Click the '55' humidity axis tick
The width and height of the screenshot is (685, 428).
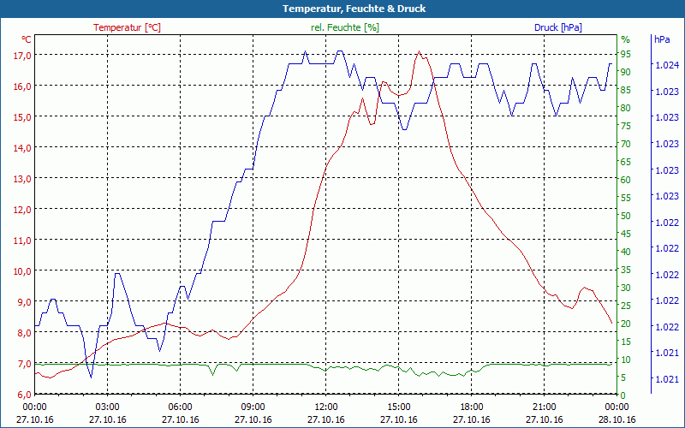(626, 198)
